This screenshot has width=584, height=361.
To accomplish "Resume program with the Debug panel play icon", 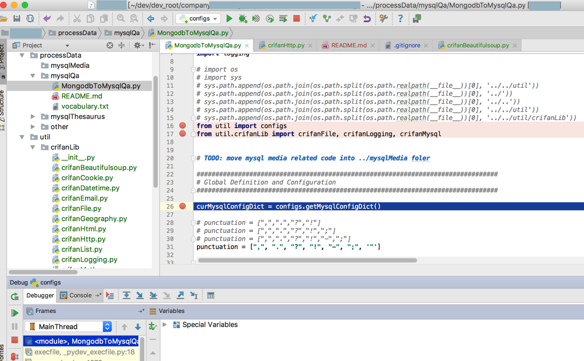I will (15, 313).
